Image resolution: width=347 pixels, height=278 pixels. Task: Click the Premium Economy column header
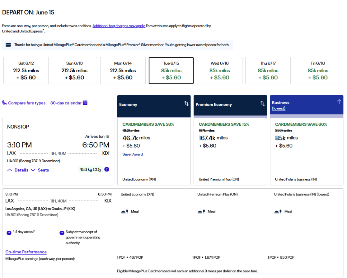(230, 105)
